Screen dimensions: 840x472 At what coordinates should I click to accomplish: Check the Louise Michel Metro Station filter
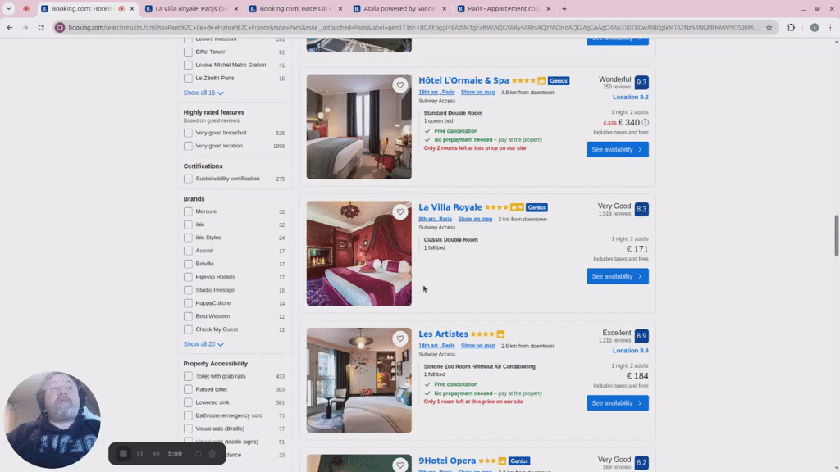point(188,65)
